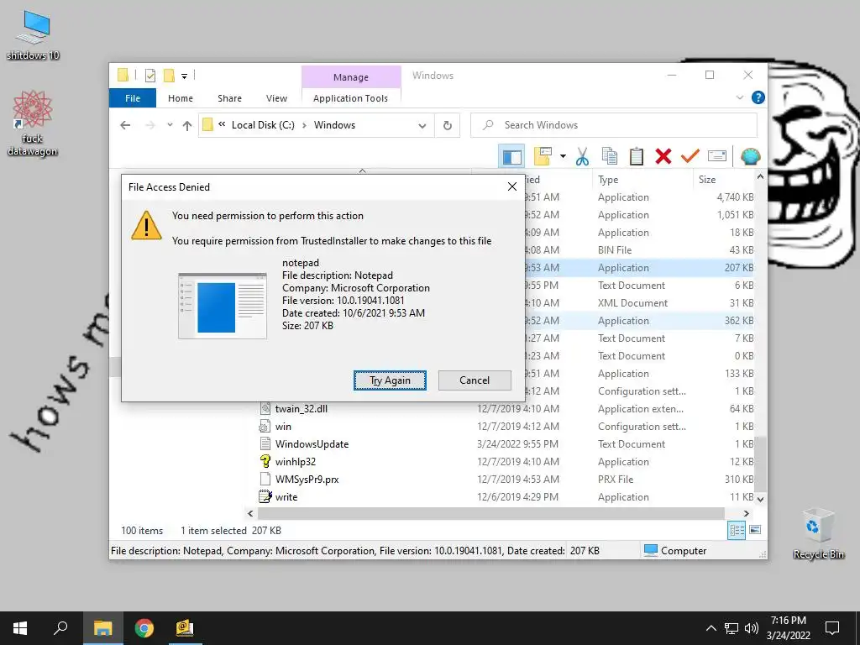Click Try Again in File Access Denied dialog

(390, 380)
